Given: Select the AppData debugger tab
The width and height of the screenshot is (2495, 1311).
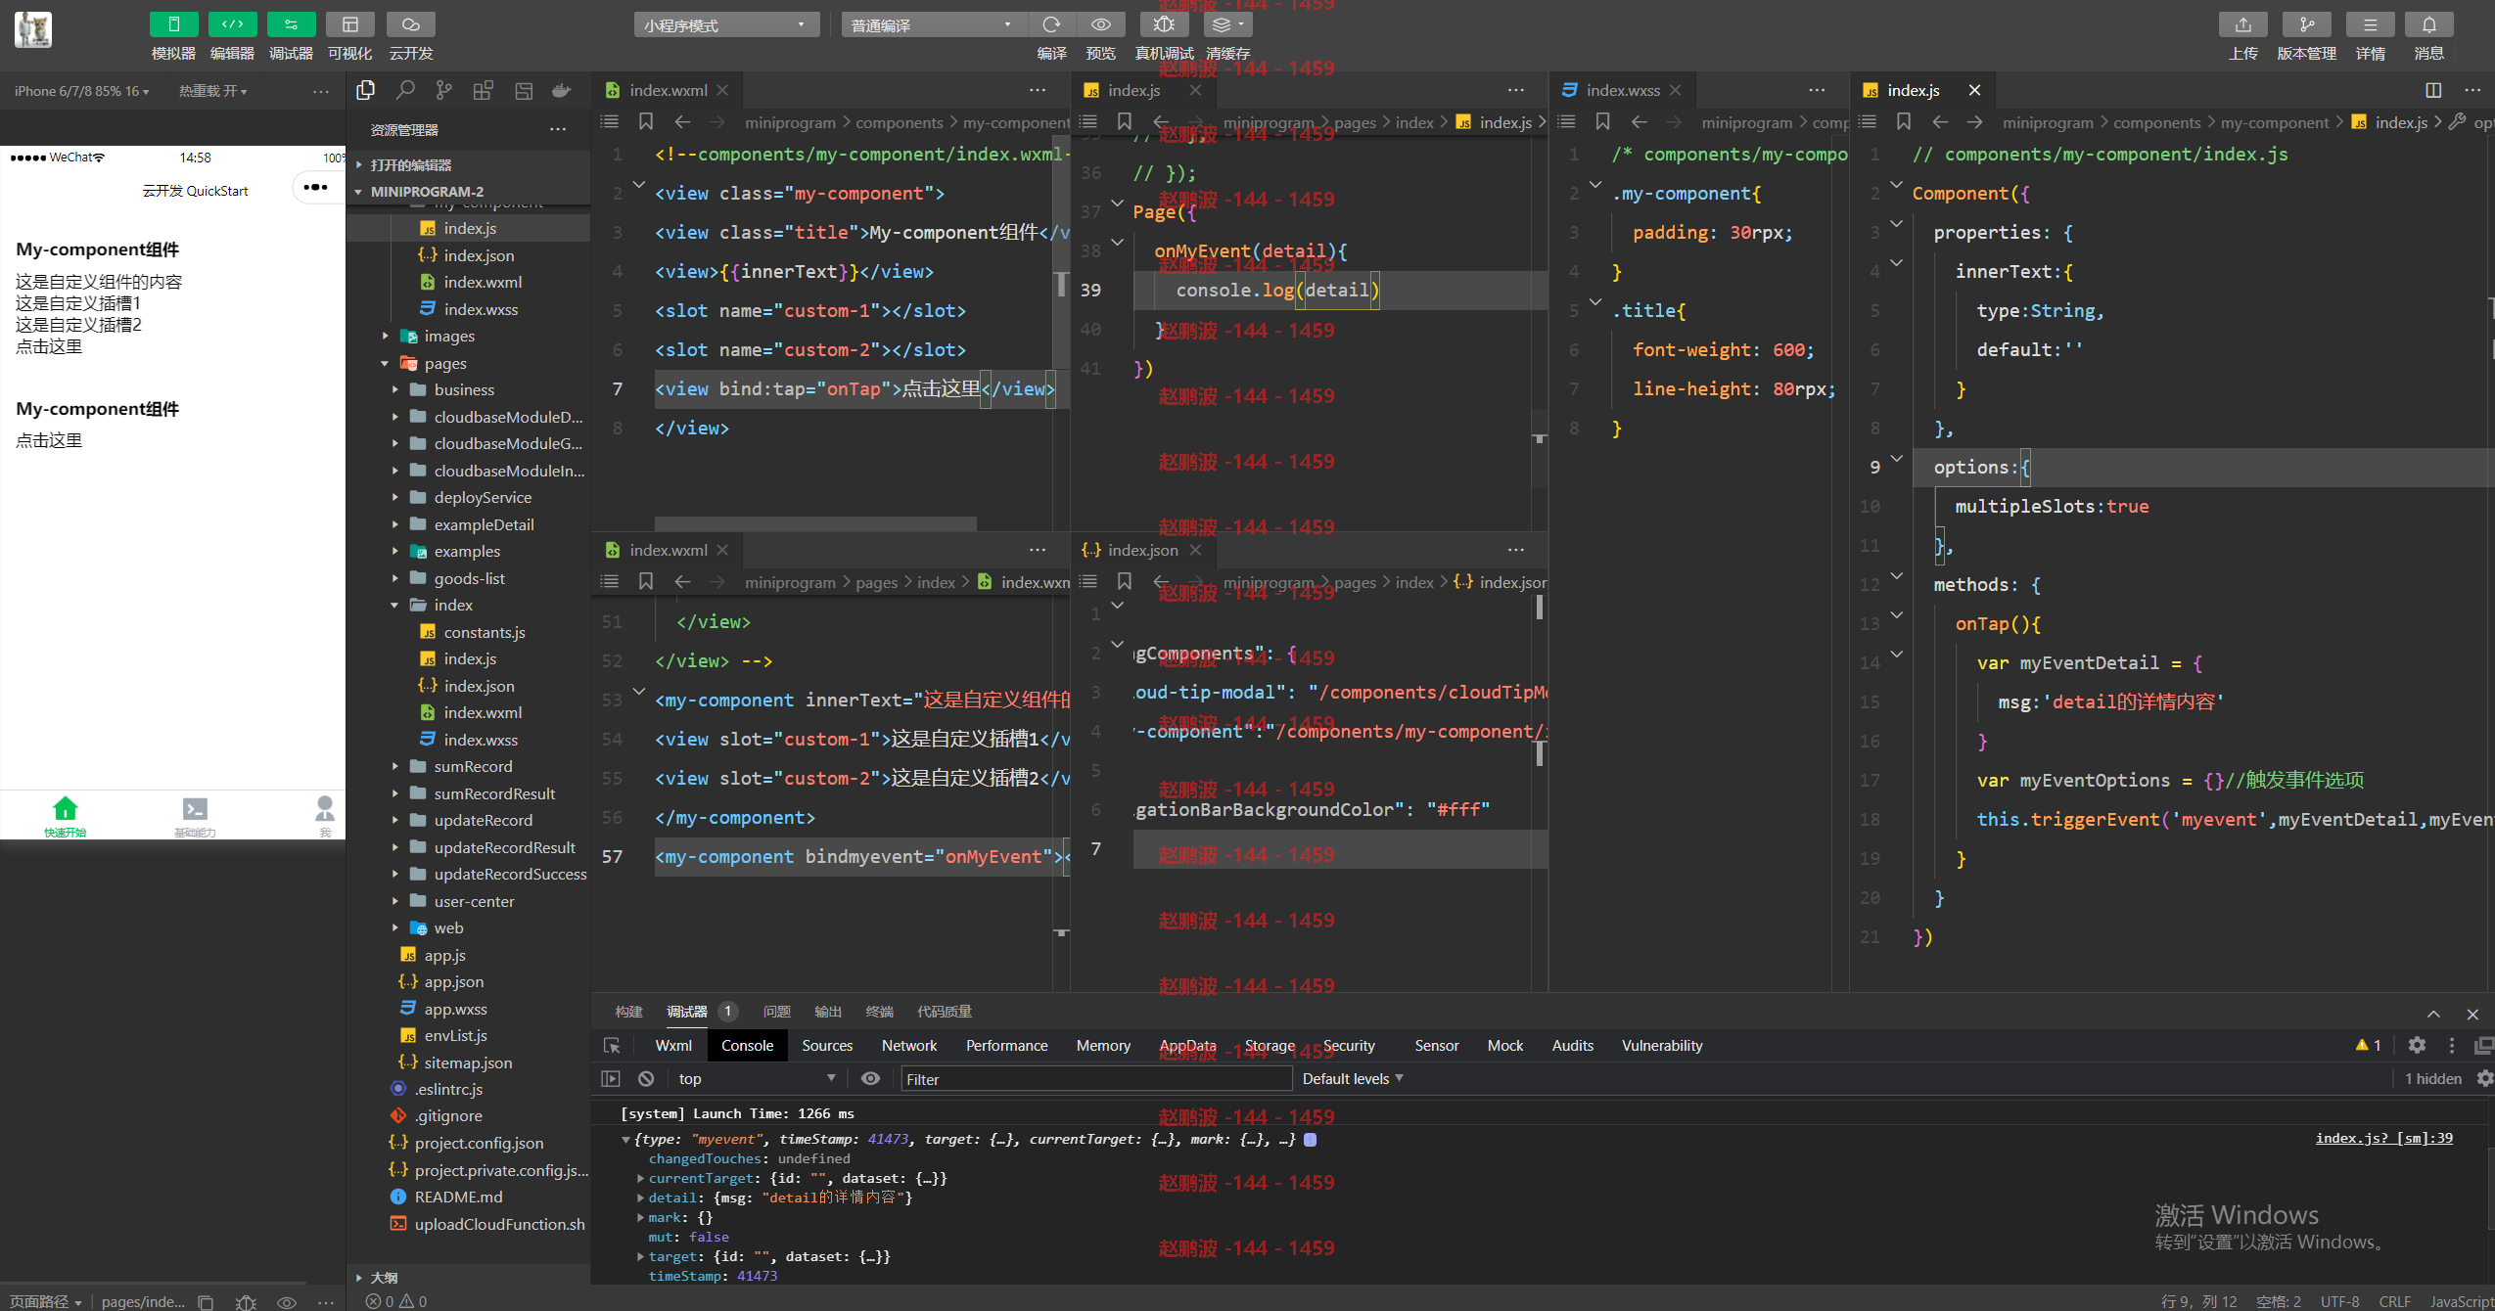Looking at the screenshot, I should pyautogui.click(x=1187, y=1046).
